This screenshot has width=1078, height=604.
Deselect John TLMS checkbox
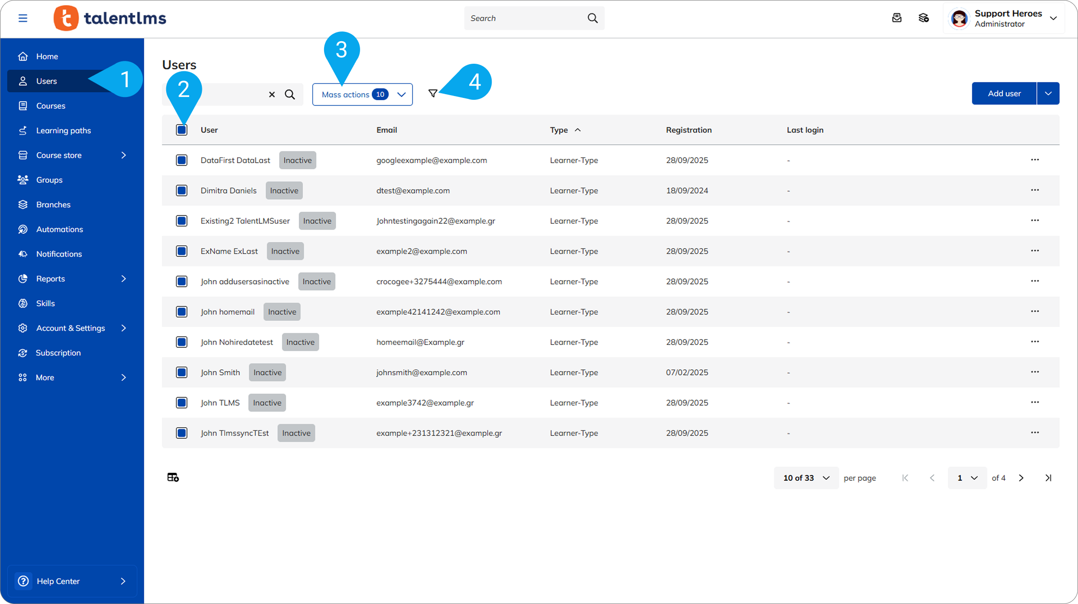tap(182, 403)
